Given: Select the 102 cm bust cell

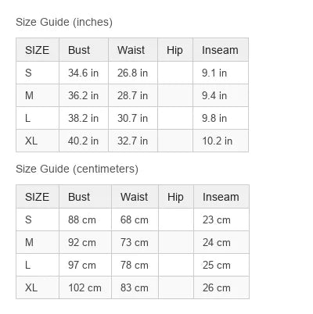Looking at the screenshot, I should click(85, 287).
